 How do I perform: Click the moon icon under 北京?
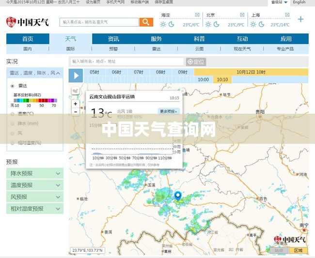pos(216,25)
